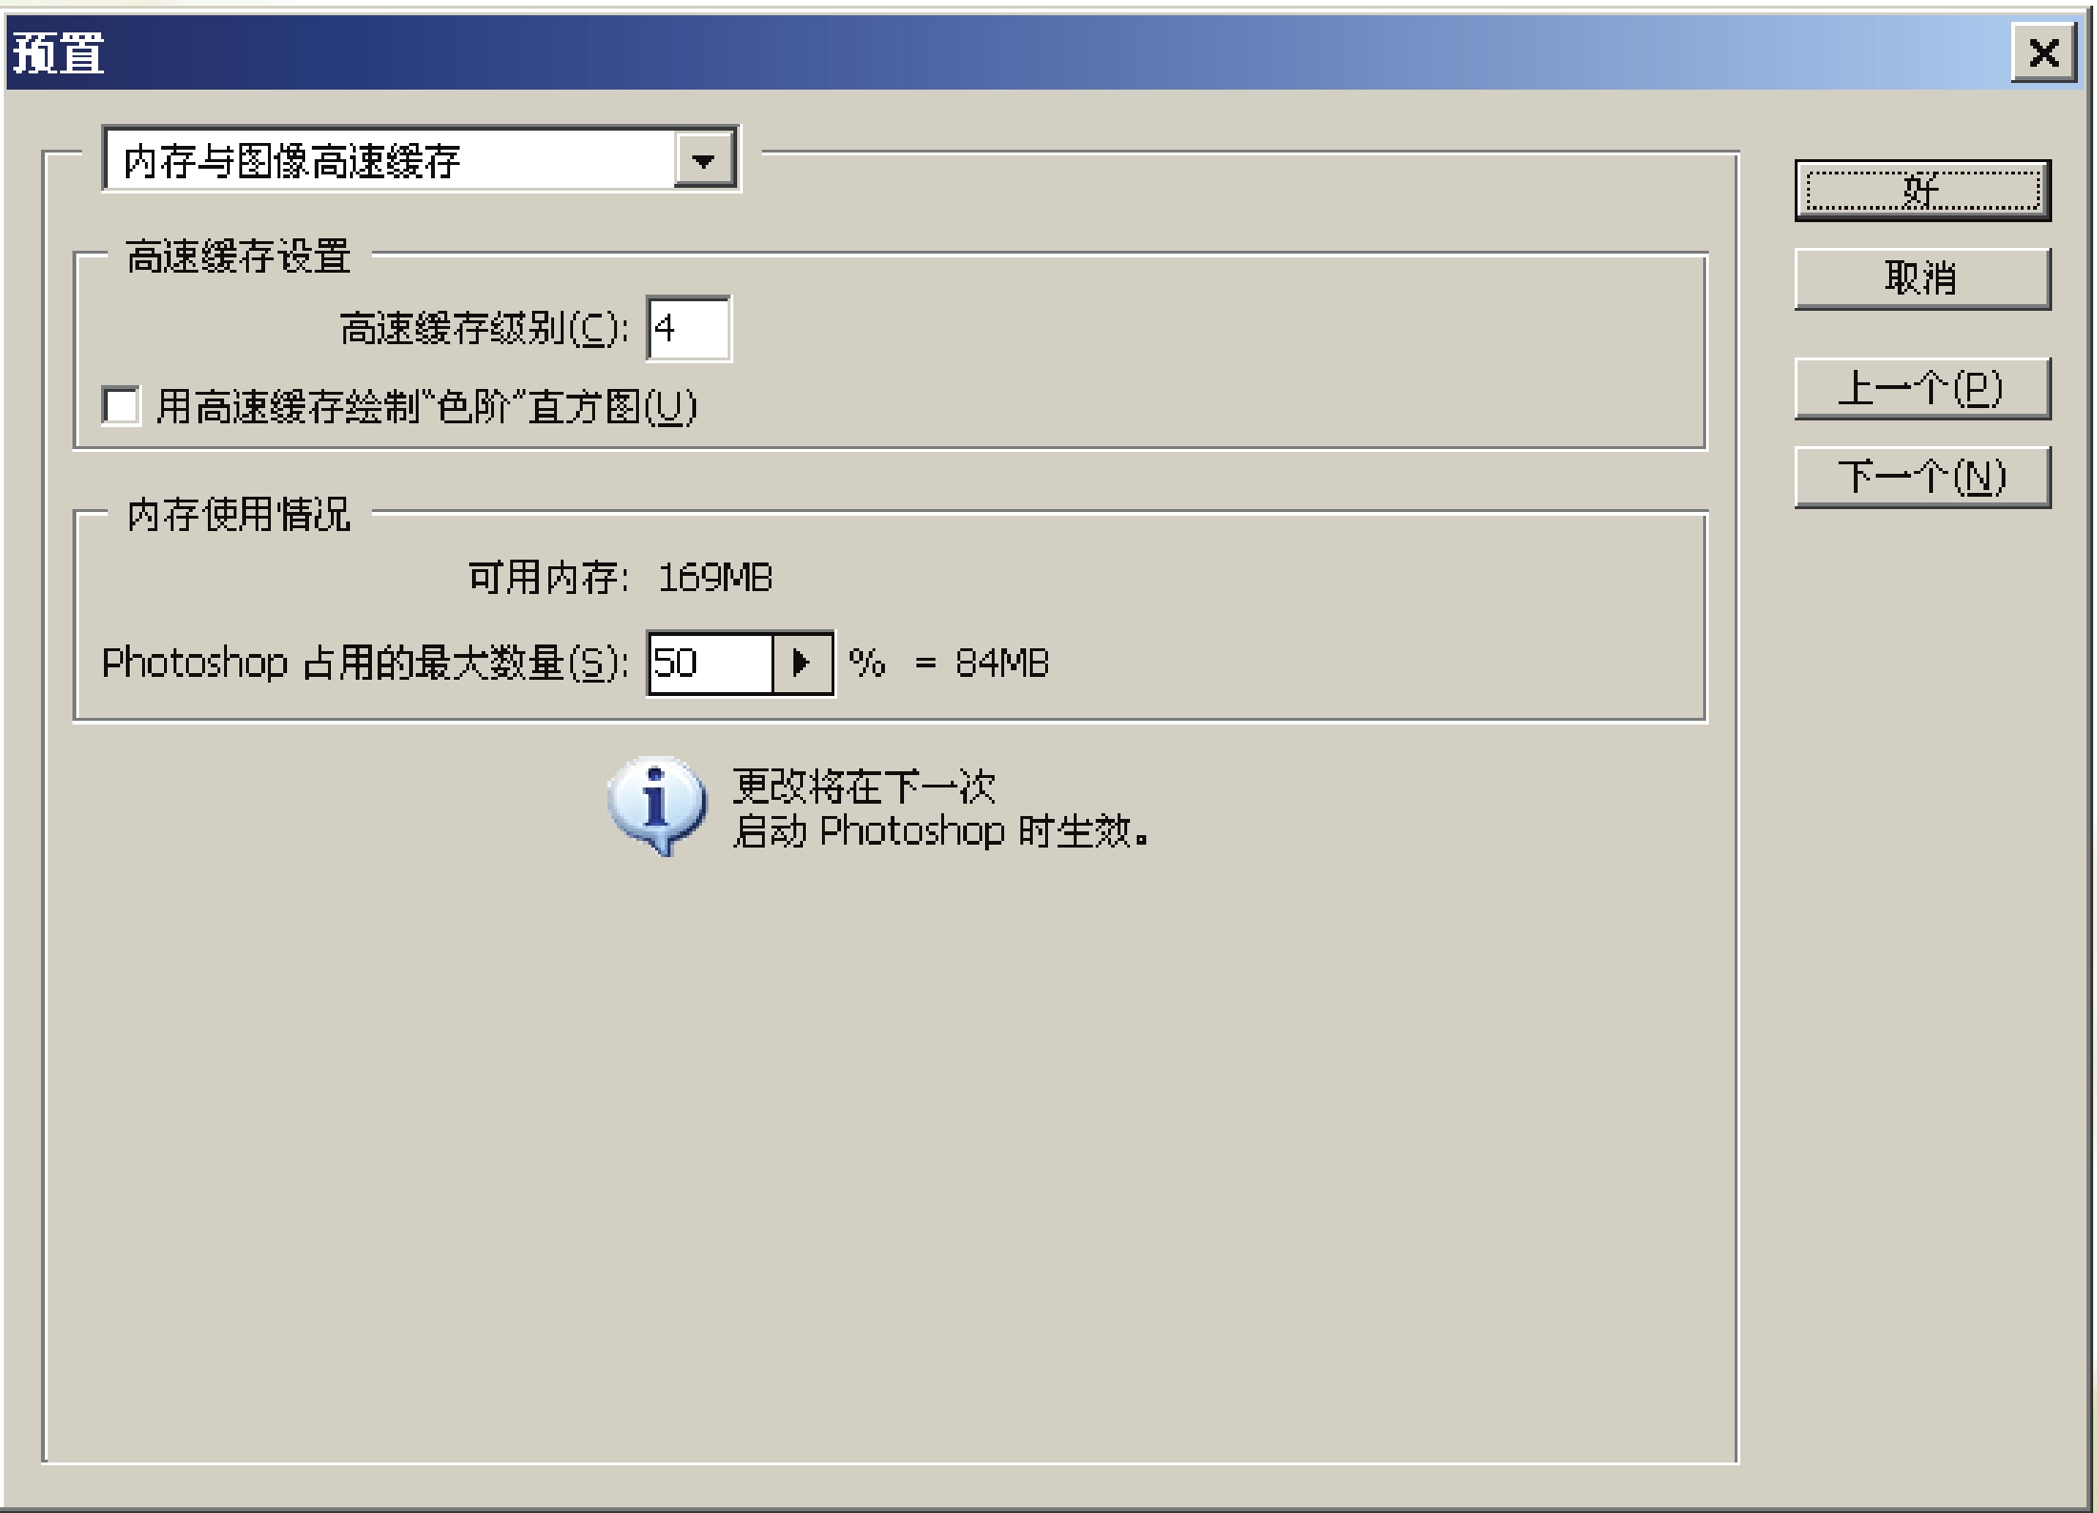Click the 84MB calculated value text

coord(1001,663)
